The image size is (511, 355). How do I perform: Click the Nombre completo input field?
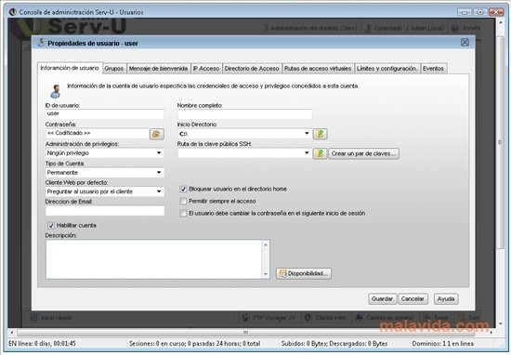coord(244,114)
